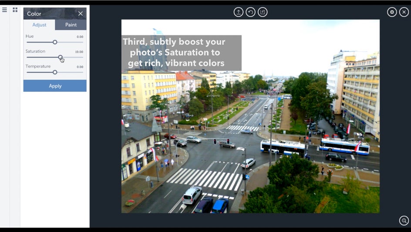Viewport: 411px width, 232px height.
Task: Click the Temperature value 0.00
Action: point(80,67)
